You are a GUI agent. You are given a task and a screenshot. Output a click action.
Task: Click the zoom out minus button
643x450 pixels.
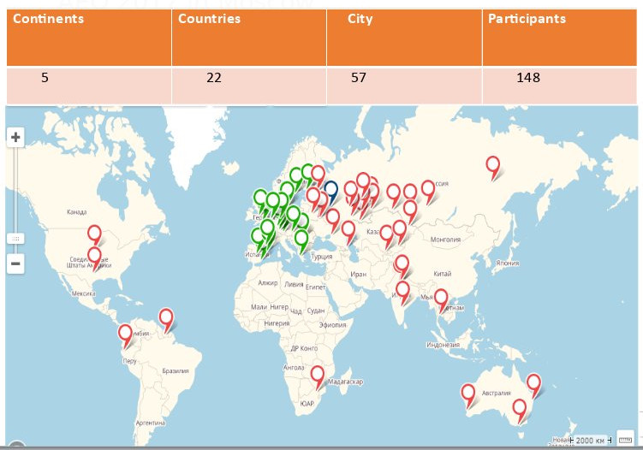pos(15,263)
